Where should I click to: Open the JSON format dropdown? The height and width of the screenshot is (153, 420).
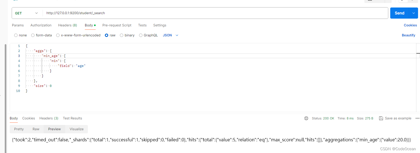(x=171, y=35)
